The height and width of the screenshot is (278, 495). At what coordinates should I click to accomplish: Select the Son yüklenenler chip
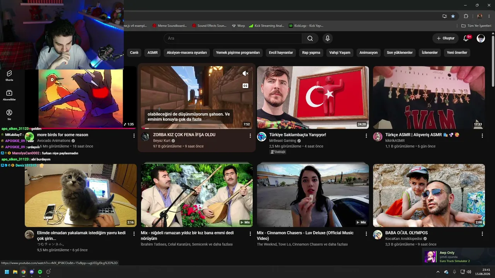[399, 53]
